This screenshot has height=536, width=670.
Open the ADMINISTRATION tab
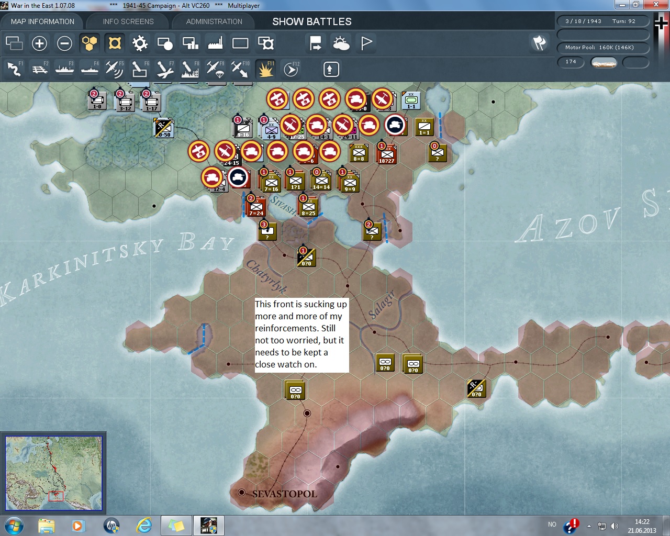(214, 21)
